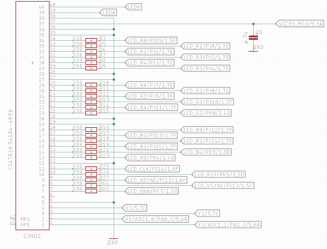Select resistor R10 symbol
This screenshot has height=249, width=327.
tap(91, 85)
